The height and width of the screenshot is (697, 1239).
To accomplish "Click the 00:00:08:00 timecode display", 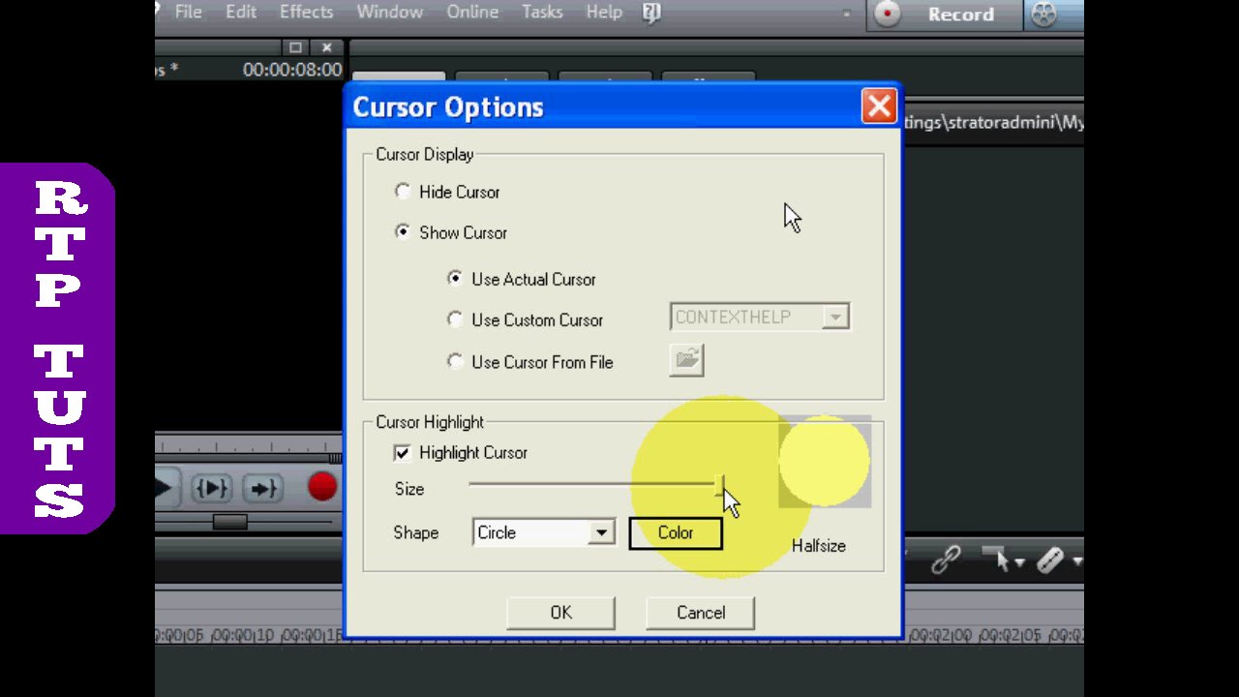I will click(x=292, y=70).
